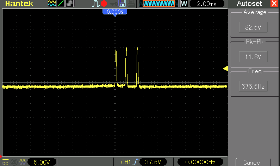Click the printer icon in top bar
The image size is (280, 166).
click(131, 4)
